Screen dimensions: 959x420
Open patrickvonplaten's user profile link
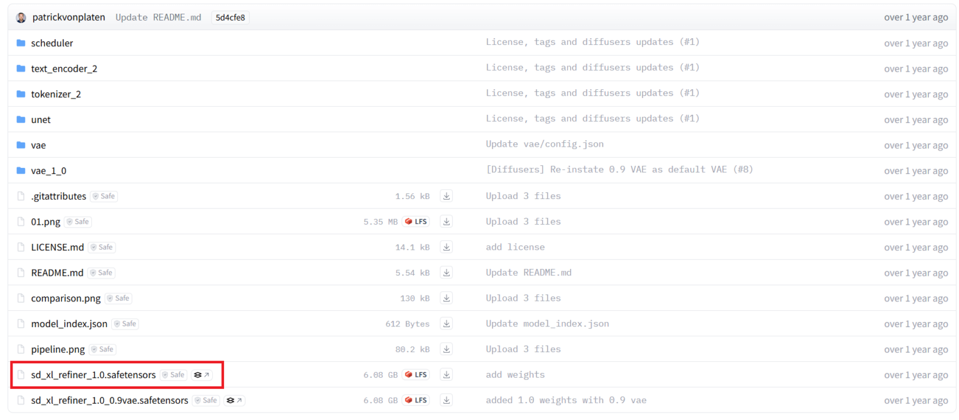pyautogui.click(x=69, y=17)
